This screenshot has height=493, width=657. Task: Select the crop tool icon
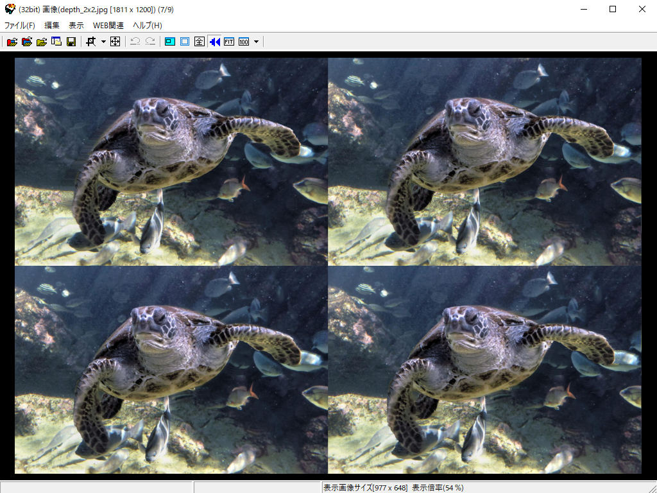91,42
